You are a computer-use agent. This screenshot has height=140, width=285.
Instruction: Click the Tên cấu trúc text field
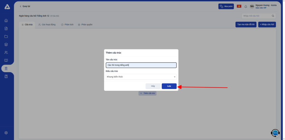[x=141, y=65]
